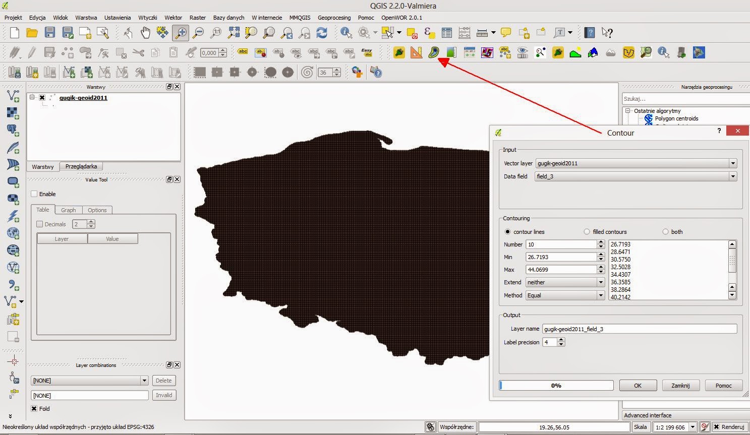Create a new project with the blank page icon
This screenshot has height=435, width=750.
pyautogui.click(x=15, y=33)
